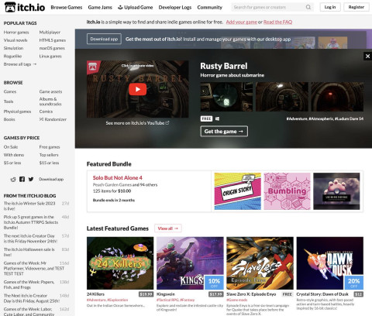Browse Books category
Screen dimensions: 372x316
[9, 119]
